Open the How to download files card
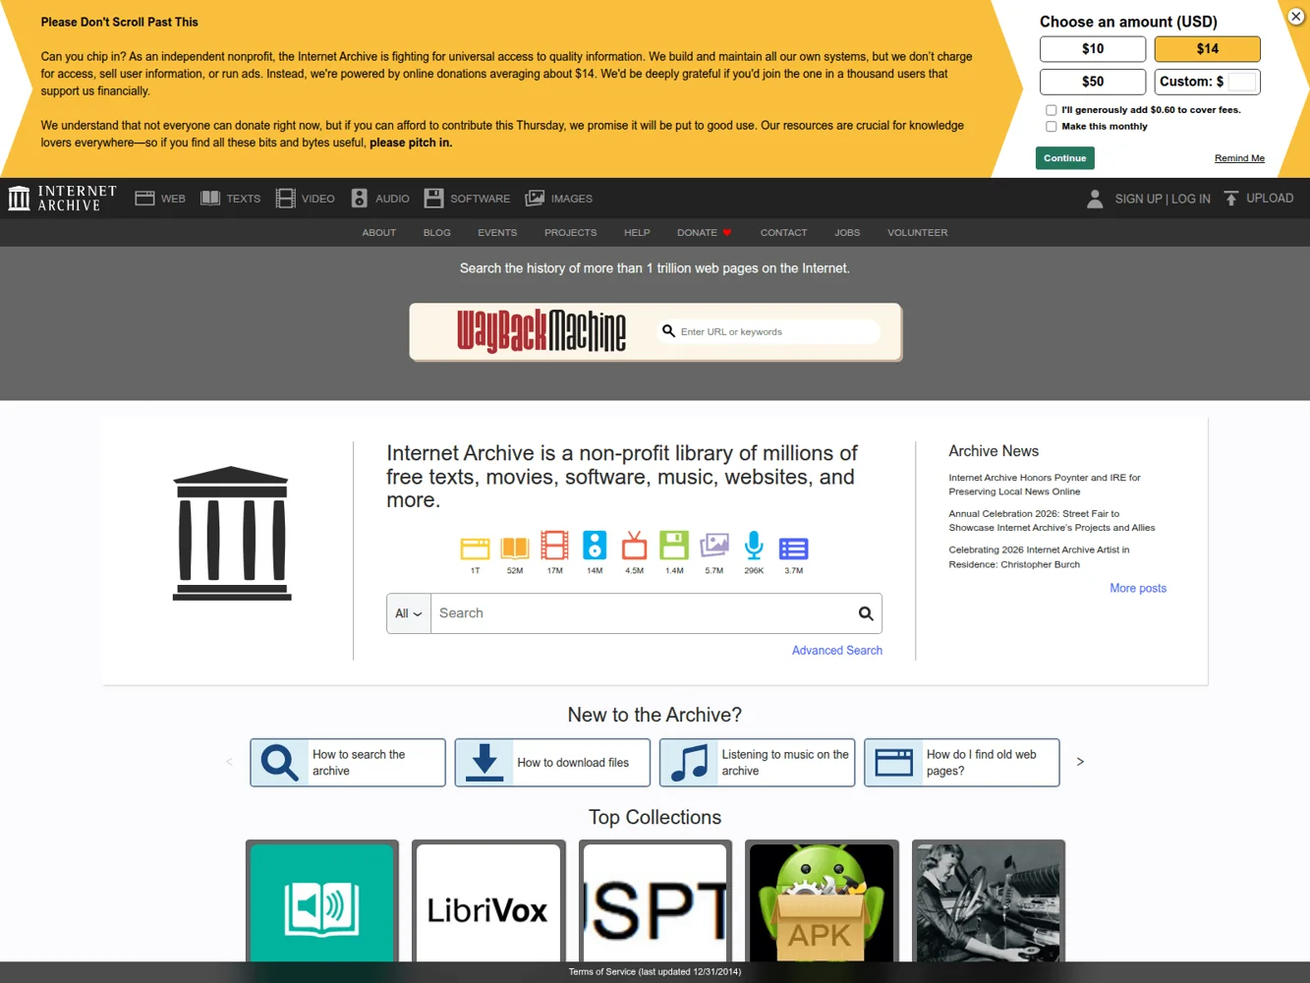Viewport: 1310px width, 983px height. pyautogui.click(x=552, y=763)
